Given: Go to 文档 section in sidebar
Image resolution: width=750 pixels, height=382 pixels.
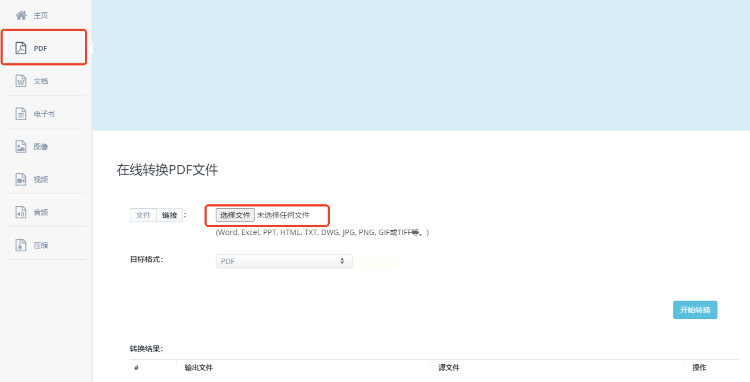Looking at the screenshot, I should 41,81.
